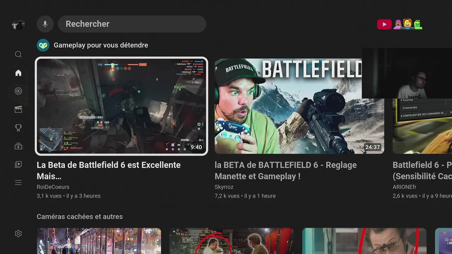Click the RoiDeCoeurs channel name
Screen dimensions: 452x254
53,187
